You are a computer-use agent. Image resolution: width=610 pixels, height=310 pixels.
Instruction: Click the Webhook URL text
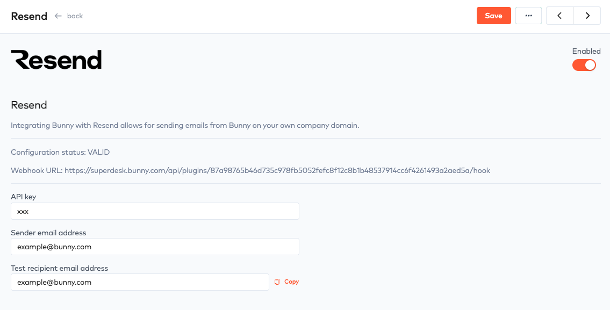click(x=250, y=170)
